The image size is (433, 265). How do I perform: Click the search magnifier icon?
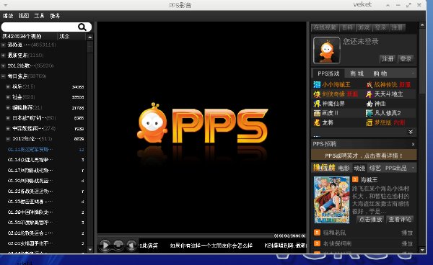(x=82, y=27)
